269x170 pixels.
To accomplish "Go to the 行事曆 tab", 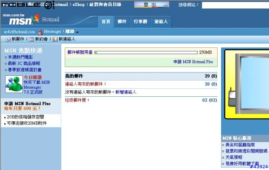I will 140,22.
